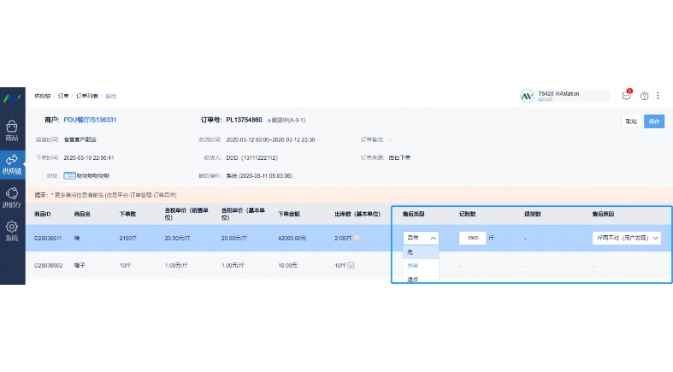The image size is (673, 372).
Task: Open the messages icon with the red badge
Action: (627, 95)
